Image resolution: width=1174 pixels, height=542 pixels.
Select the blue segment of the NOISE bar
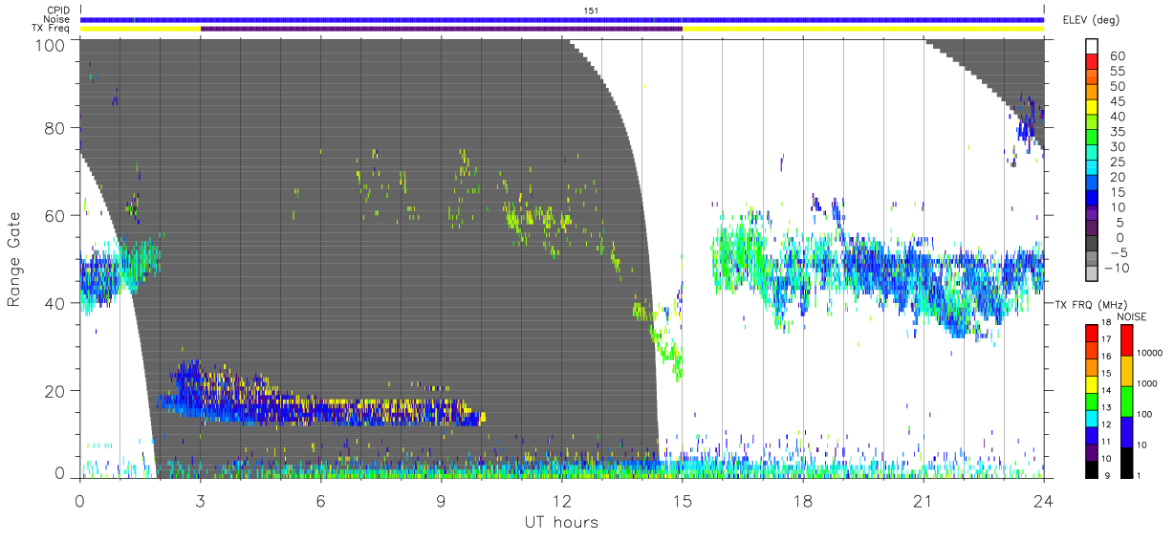(x=1127, y=432)
